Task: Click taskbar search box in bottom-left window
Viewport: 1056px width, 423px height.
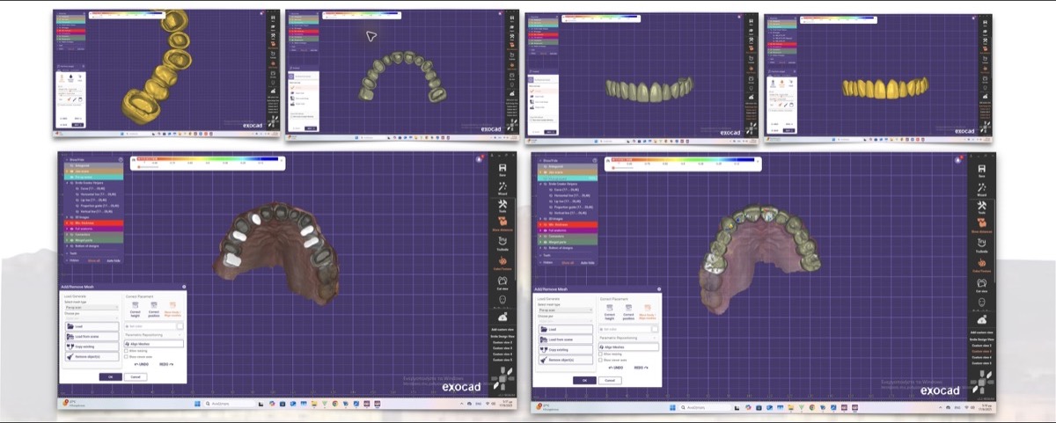Action: 229,404
